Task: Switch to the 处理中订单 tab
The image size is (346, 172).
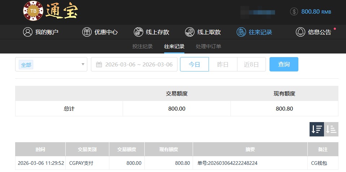Action: click(209, 46)
